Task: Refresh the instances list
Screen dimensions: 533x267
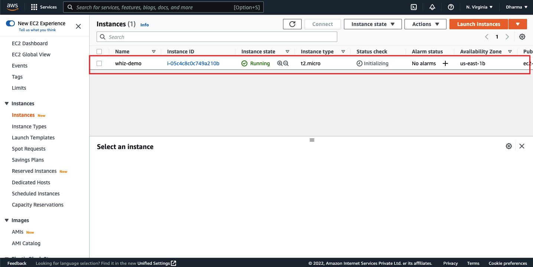Action: click(x=292, y=24)
